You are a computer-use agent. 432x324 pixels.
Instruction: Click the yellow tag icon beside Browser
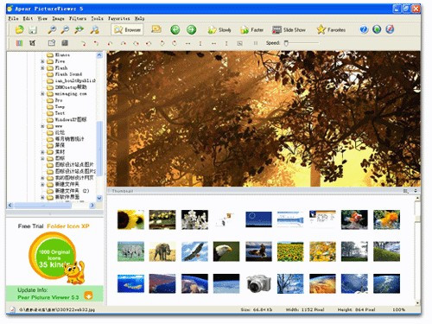coord(156,29)
